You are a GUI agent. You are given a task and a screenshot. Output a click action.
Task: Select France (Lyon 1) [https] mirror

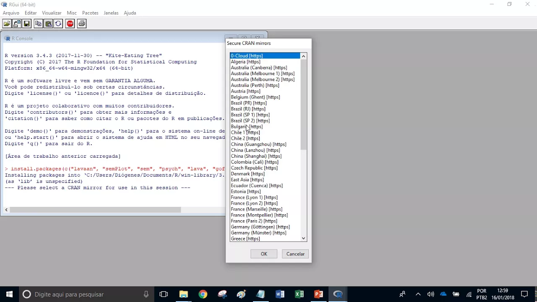coord(265,197)
